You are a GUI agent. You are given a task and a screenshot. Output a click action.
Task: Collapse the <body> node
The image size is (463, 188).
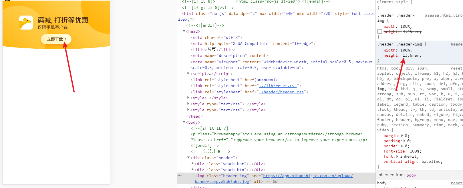click(x=184, y=122)
